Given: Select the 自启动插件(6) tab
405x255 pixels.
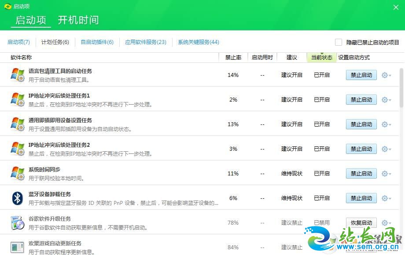Looking at the screenshot, I should point(97,42).
